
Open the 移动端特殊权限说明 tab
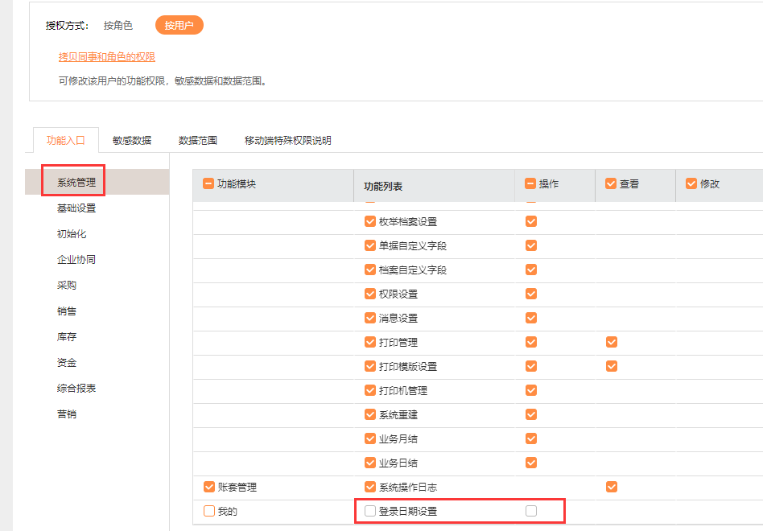(x=288, y=140)
